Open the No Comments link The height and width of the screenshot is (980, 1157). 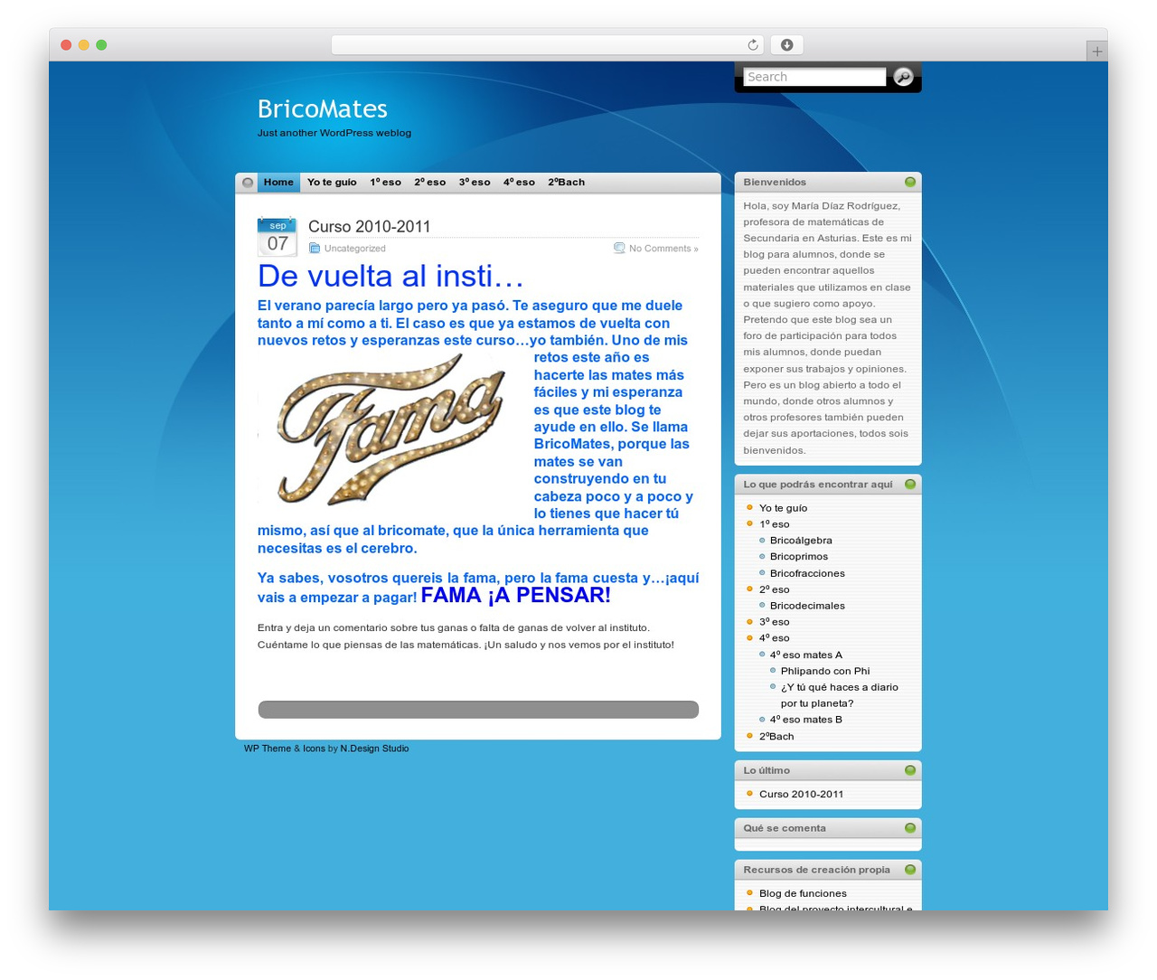(663, 249)
